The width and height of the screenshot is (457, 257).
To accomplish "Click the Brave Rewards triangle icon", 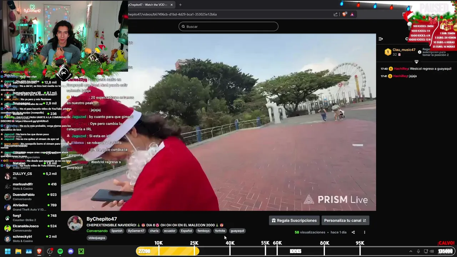I will (352, 14).
